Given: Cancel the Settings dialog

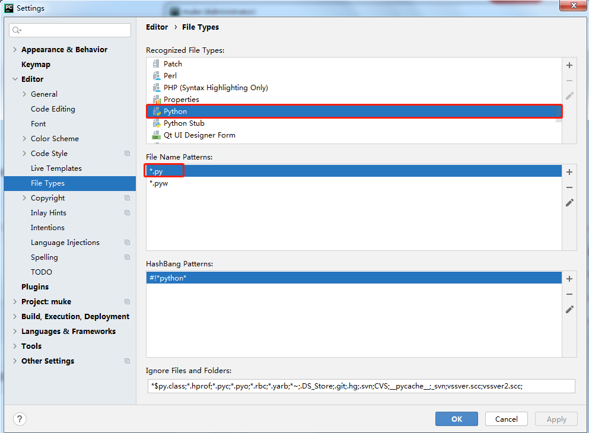Looking at the screenshot, I should [x=506, y=419].
